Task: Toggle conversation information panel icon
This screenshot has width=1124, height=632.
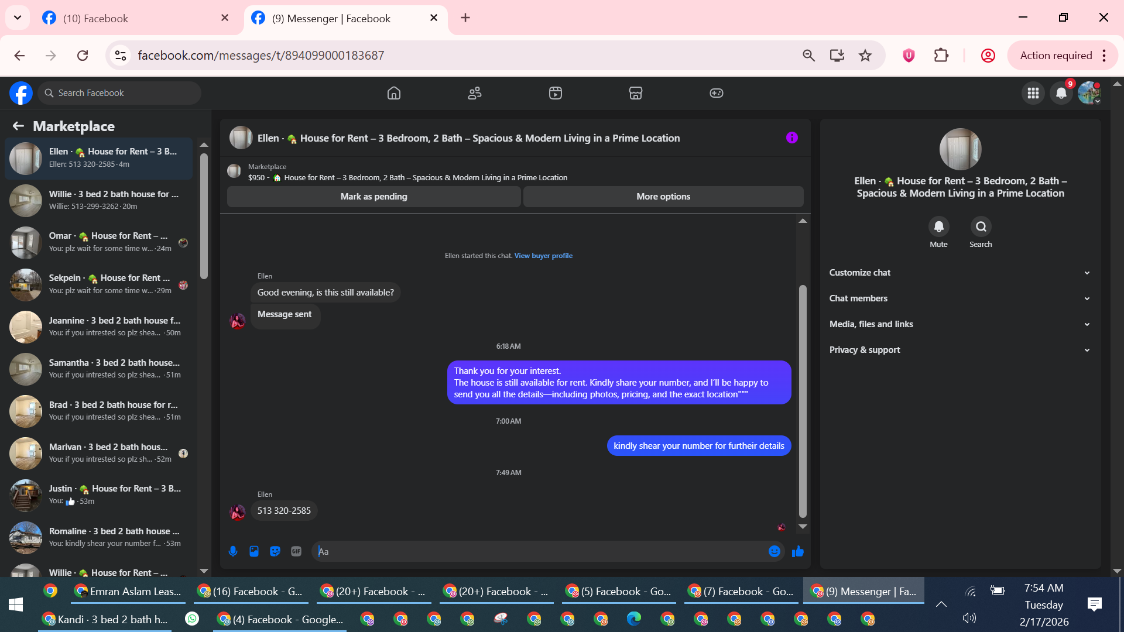Action: [791, 138]
